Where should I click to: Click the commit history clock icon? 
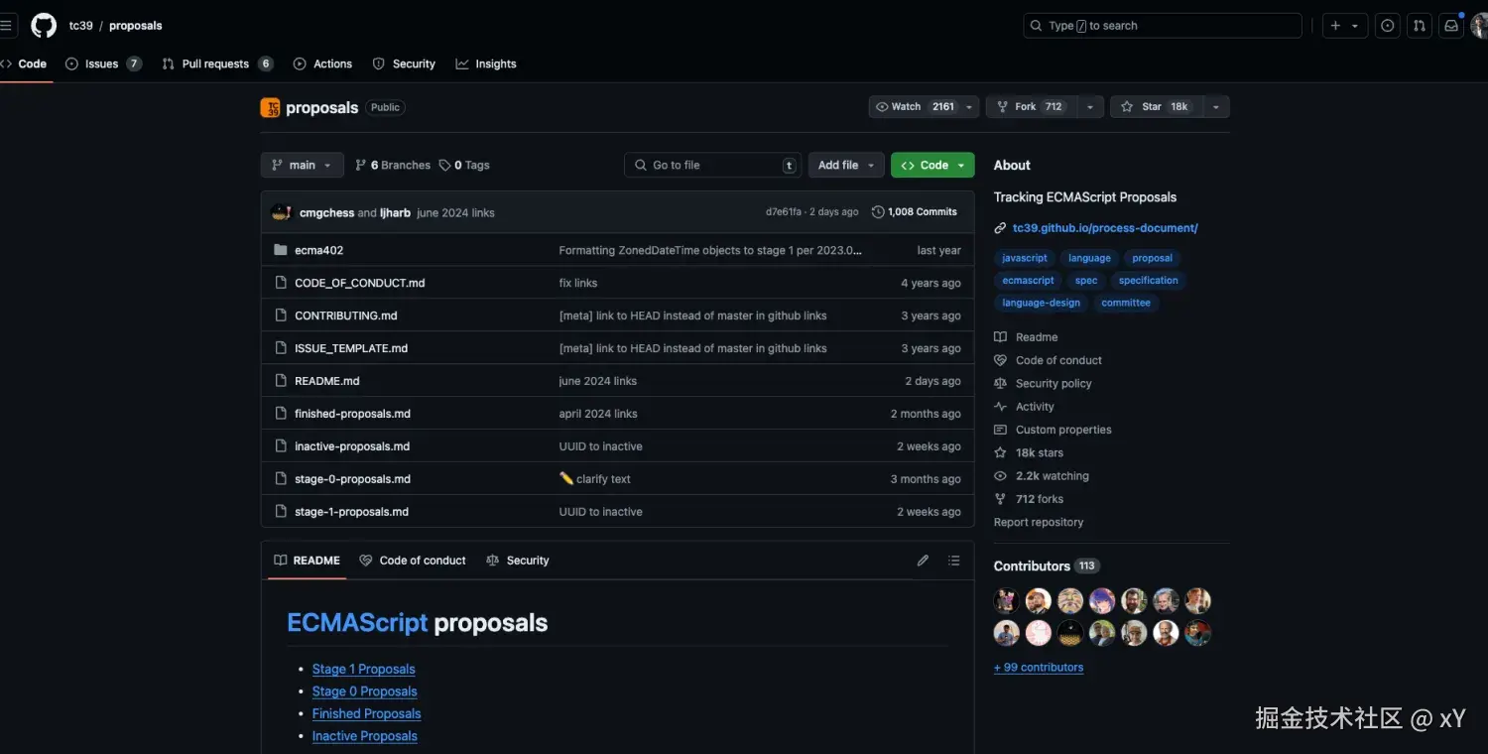(878, 212)
